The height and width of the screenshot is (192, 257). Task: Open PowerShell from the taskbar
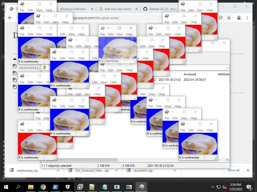pos(55,187)
